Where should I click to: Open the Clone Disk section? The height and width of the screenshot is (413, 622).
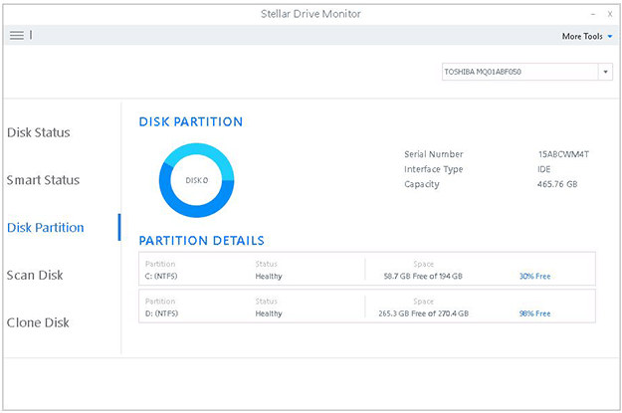[38, 323]
